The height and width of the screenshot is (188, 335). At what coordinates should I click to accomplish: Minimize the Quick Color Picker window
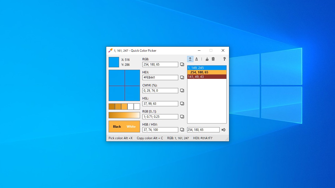pyautogui.click(x=199, y=50)
